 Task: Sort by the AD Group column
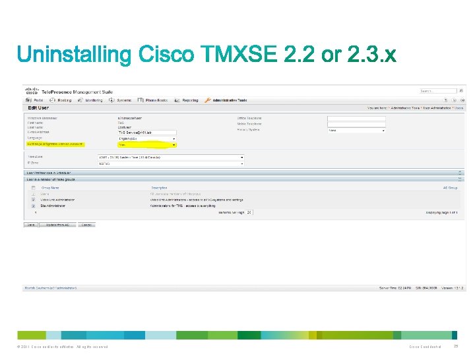pyautogui.click(x=450, y=188)
